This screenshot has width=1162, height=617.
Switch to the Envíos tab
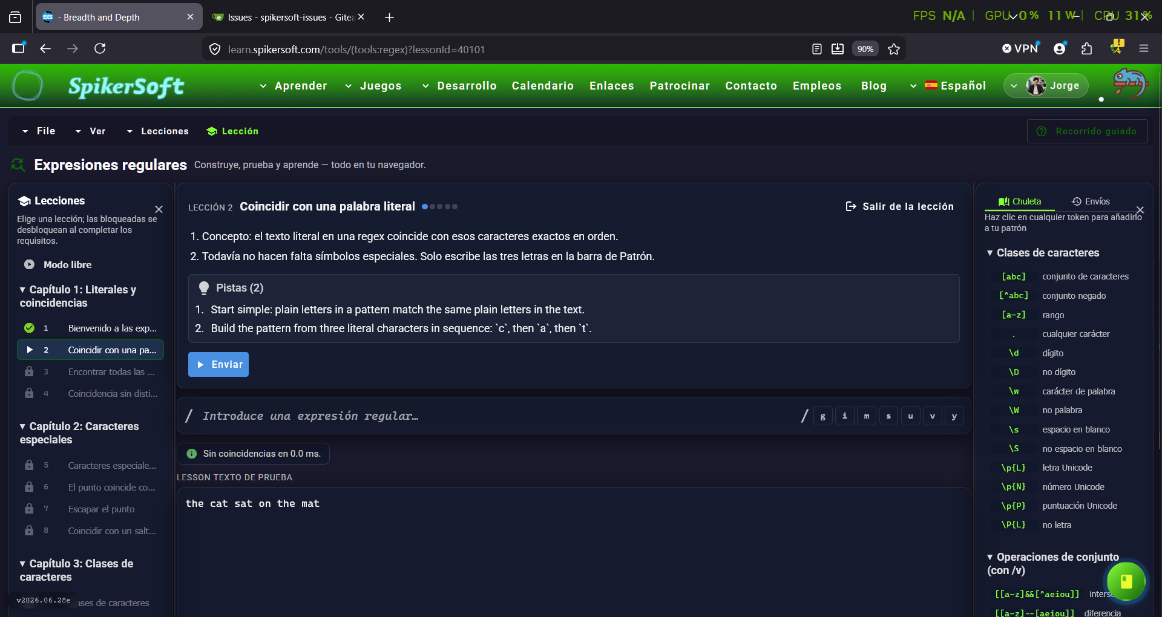(x=1091, y=201)
